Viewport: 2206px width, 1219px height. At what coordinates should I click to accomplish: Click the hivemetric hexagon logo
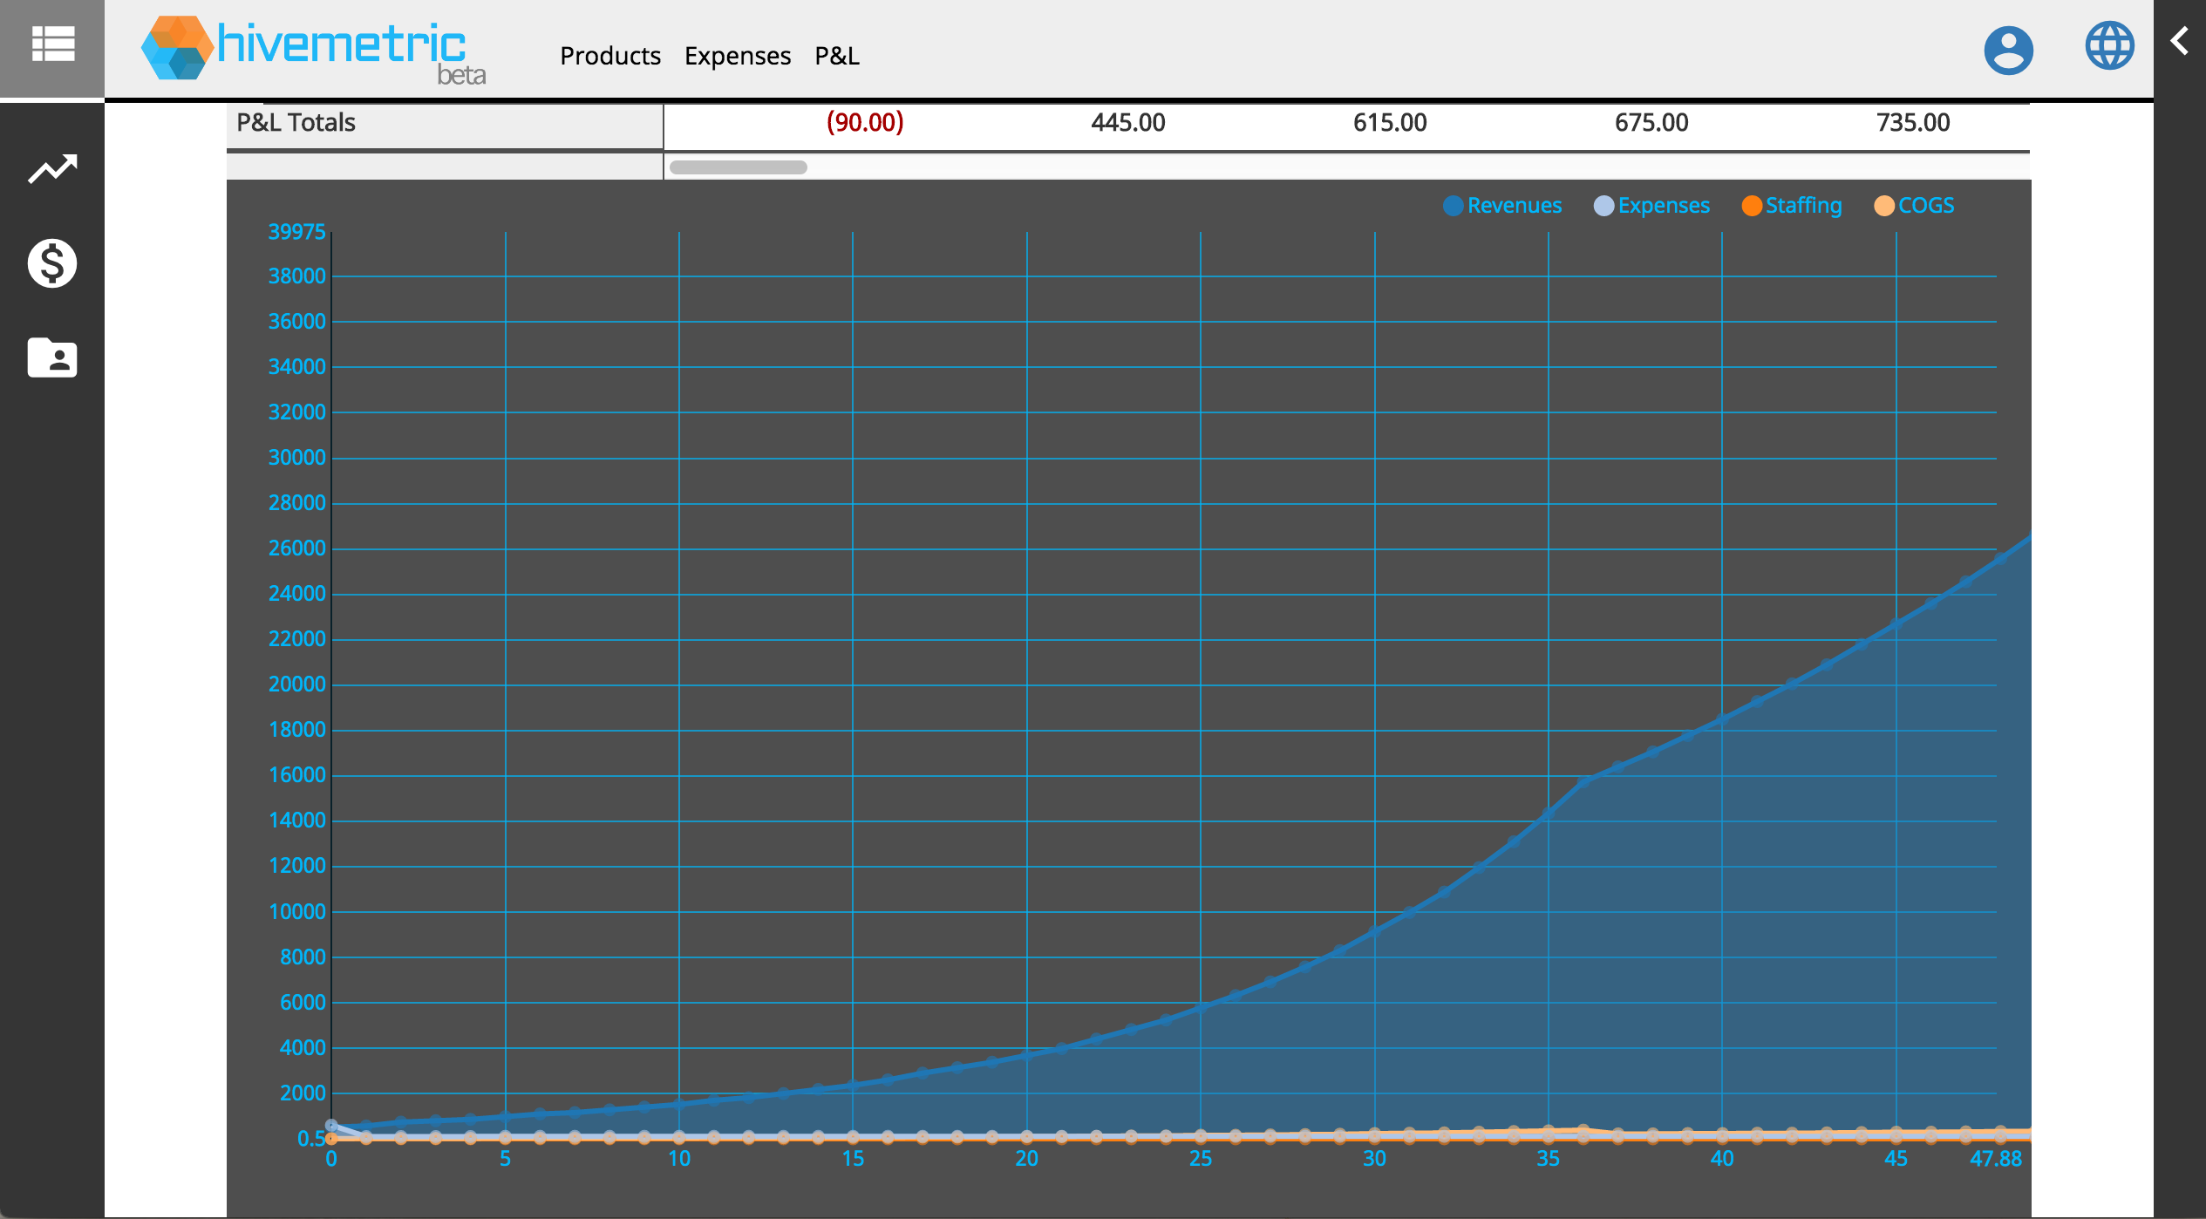click(x=178, y=48)
